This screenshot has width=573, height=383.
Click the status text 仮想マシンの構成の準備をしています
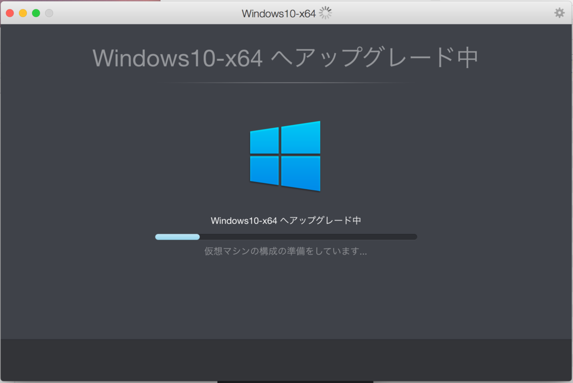(286, 251)
